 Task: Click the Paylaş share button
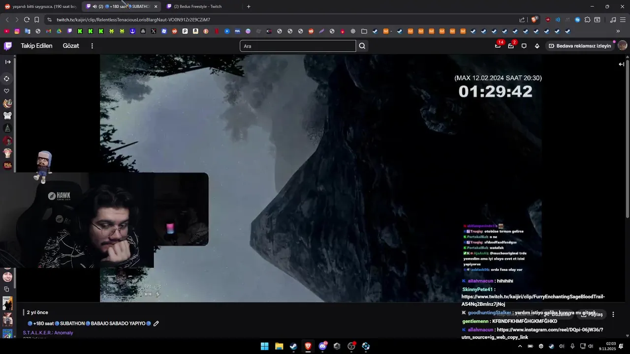click(592, 314)
